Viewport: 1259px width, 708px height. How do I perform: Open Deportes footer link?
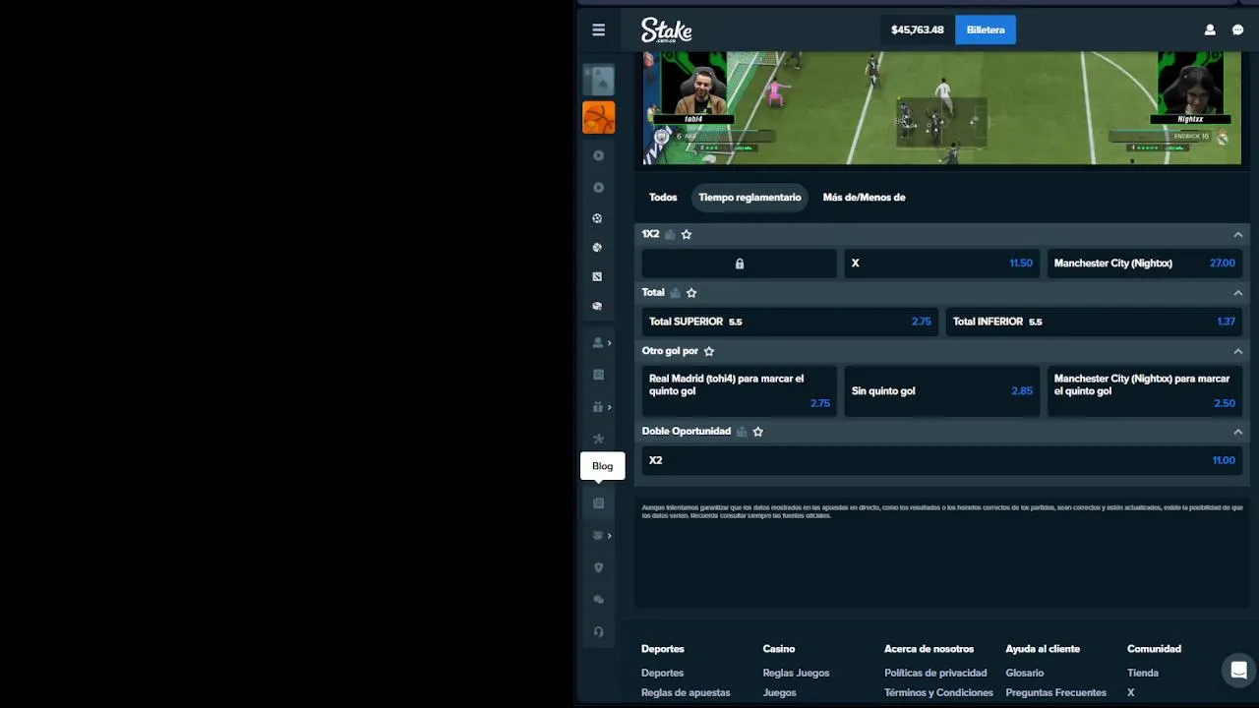(x=662, y=673)
